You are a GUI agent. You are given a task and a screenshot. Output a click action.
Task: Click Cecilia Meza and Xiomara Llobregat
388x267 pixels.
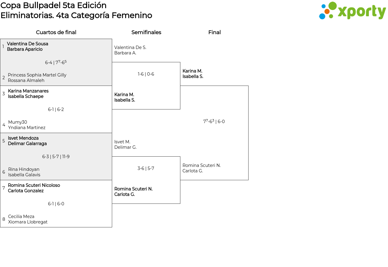pyautogui.click(x=28, y=219)
